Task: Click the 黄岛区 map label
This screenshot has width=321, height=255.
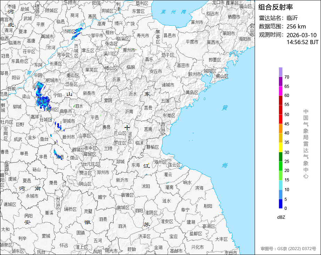Action: pos(192,92)
